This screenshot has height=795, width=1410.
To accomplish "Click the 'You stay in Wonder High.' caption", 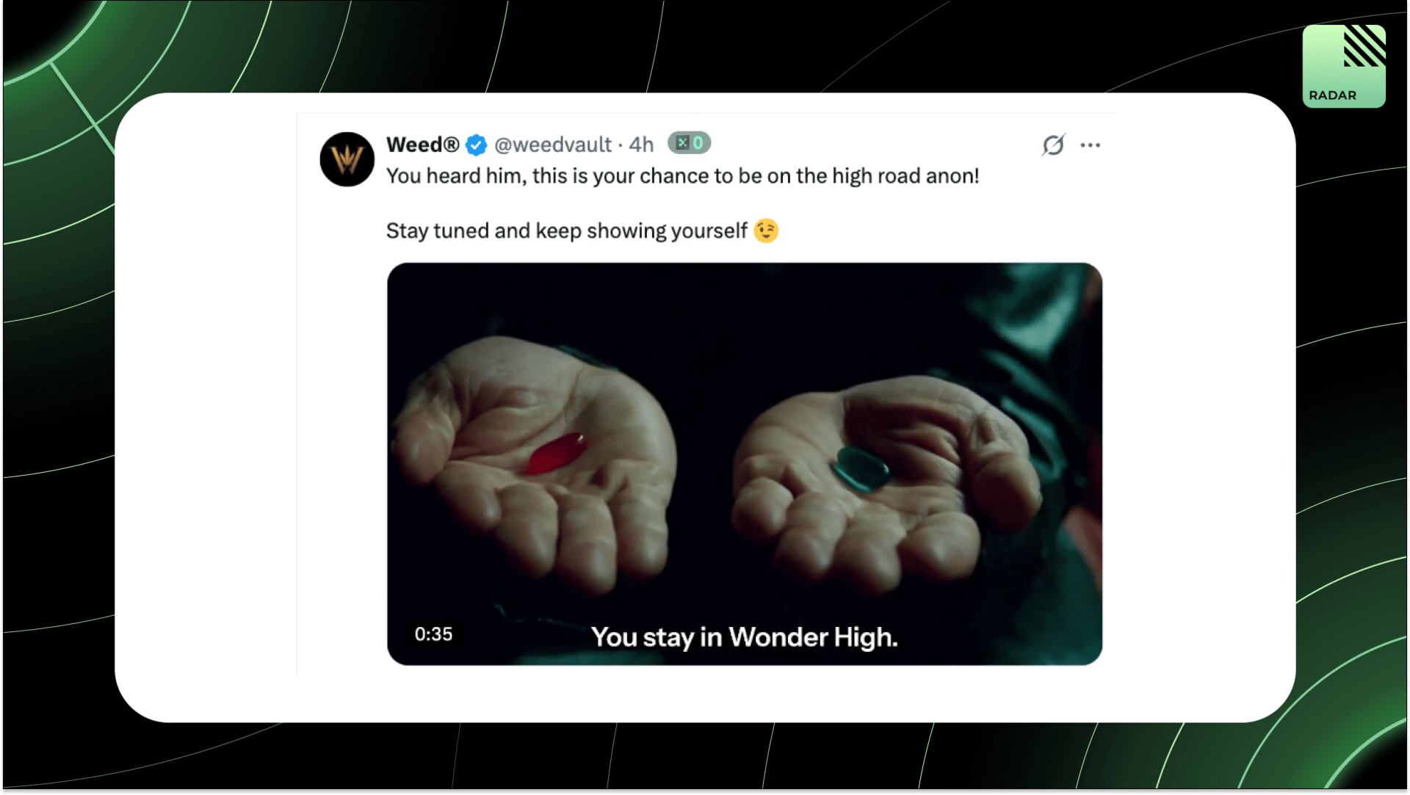I will (745, 637).
